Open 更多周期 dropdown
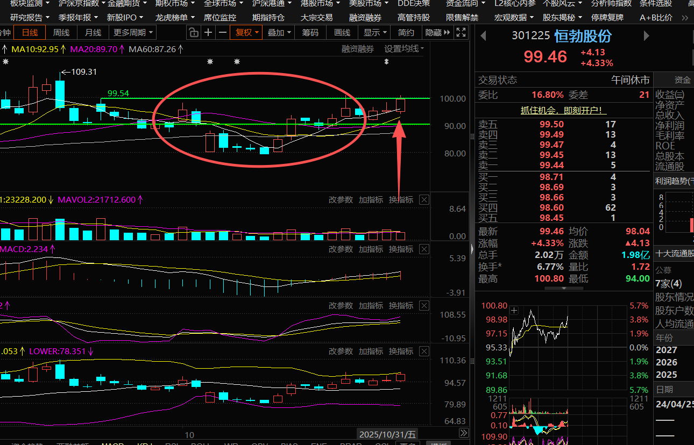694x445 pixels. pyautogui.click(x=133, y=33)
